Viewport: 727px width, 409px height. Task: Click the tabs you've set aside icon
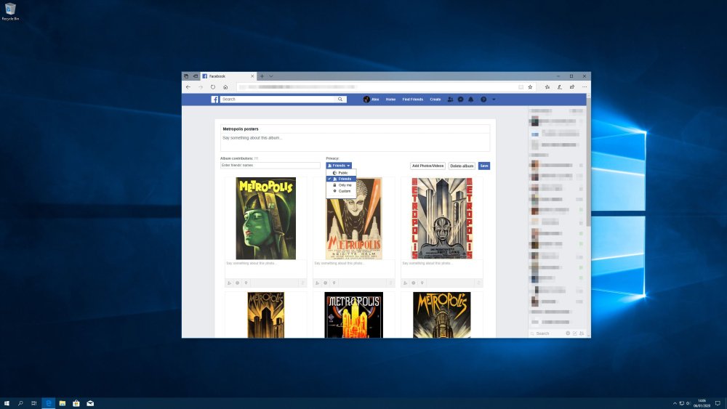pyautogui.click(x=186, y=76)
